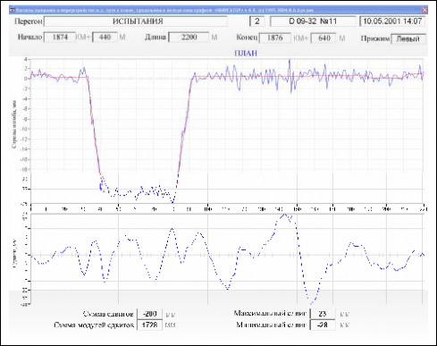The height and width of the screenshot is (346, 437).
Task: Click the Конец label
Action: pos(247,38)
